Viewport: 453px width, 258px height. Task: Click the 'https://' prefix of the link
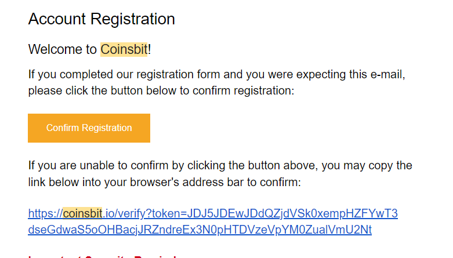pyautogui.click(x=45, y=213)
